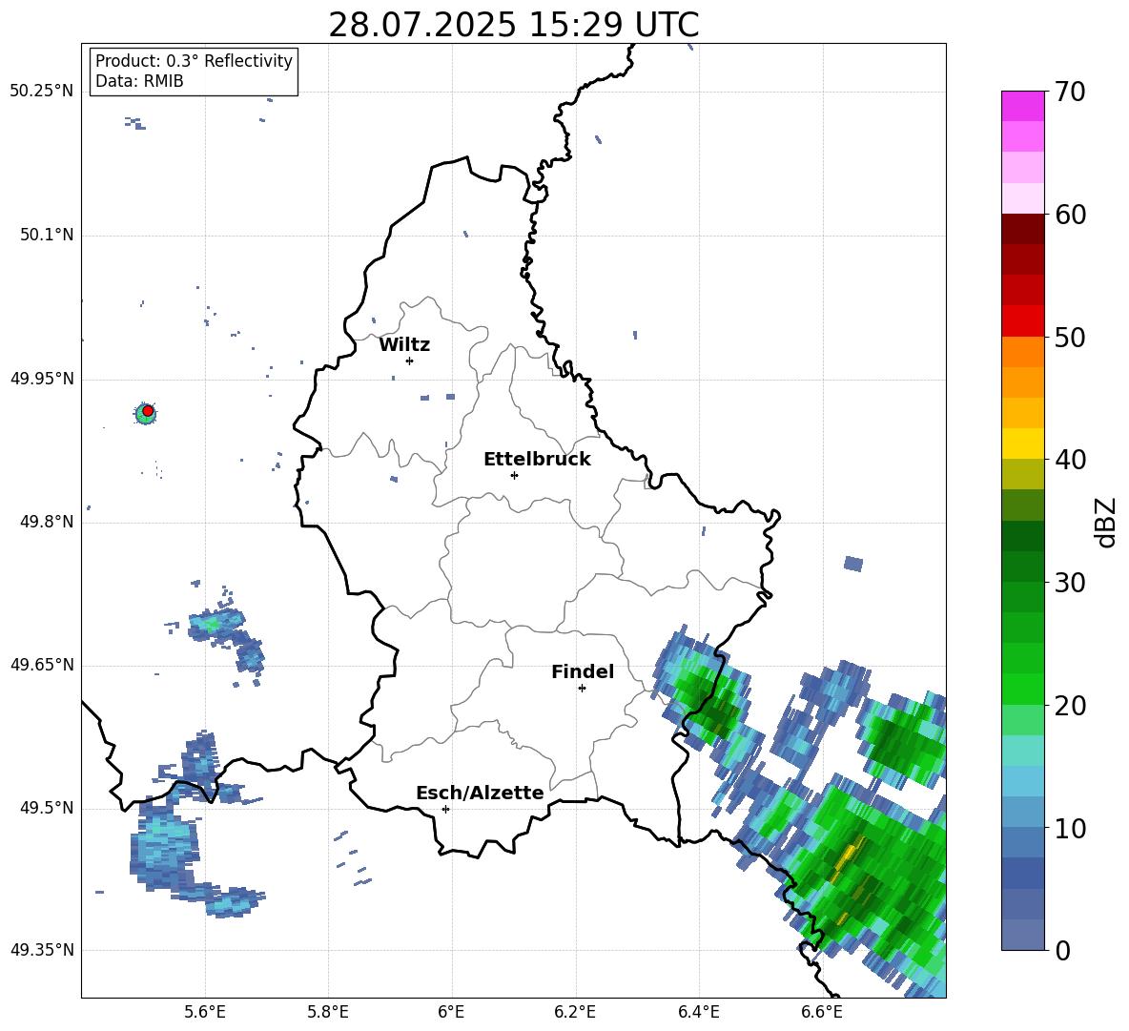Select the Findel city label

[x=583, y=672]
